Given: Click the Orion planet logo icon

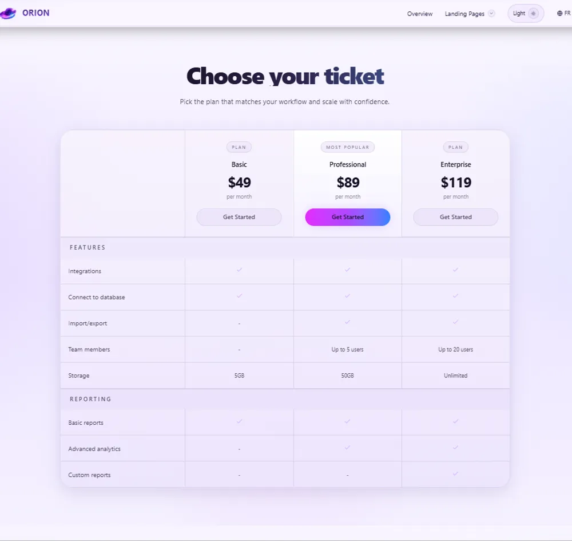Looking at the screenshot, I should click(7, 13).
